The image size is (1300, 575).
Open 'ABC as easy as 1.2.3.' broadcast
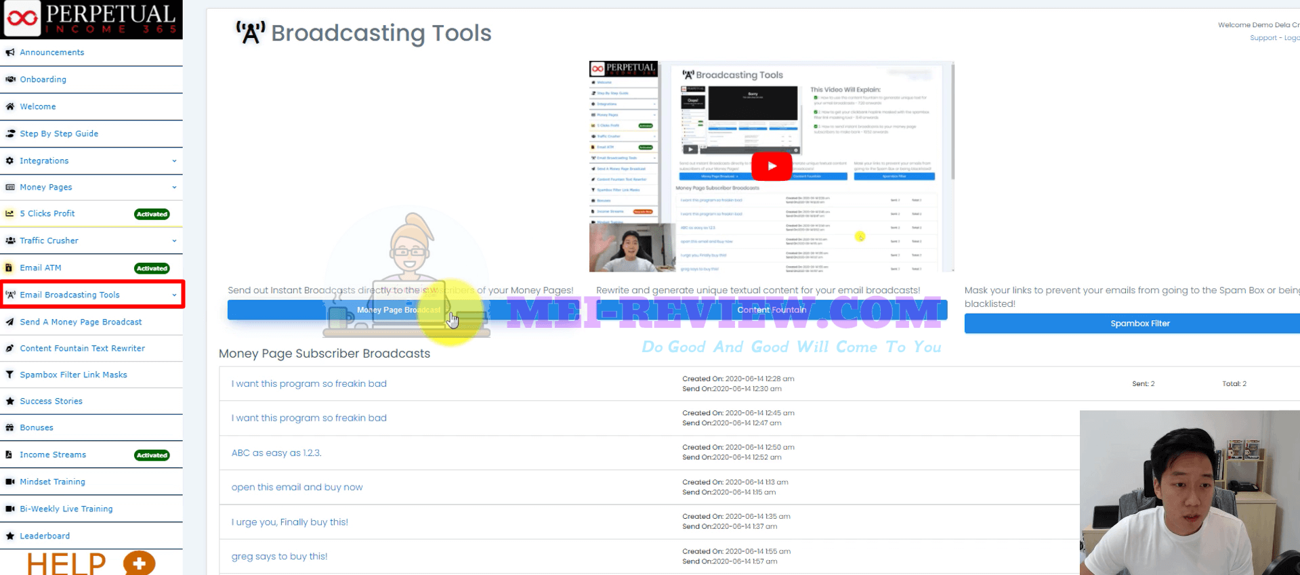point(276,452)
